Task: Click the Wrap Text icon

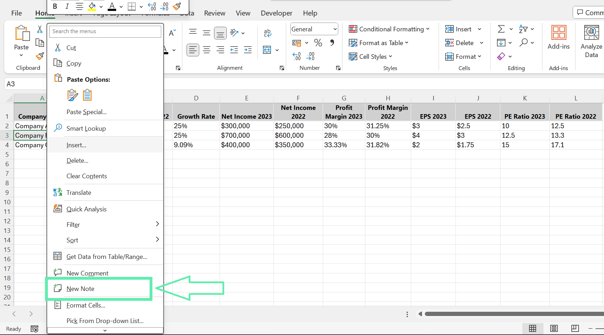Action: tap(268, 33)
